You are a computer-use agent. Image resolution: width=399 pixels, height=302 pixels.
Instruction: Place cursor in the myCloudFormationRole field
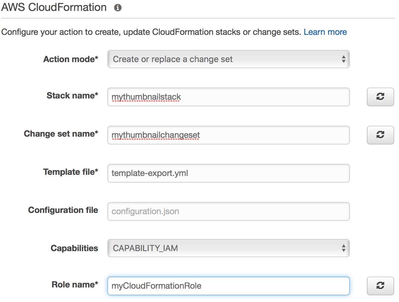pyautogui.click(x=228, y=286)
